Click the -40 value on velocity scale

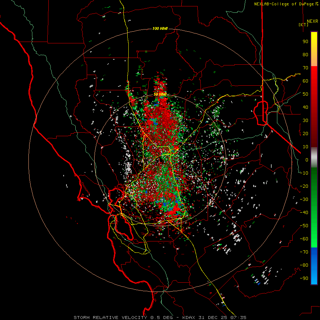pos(304,213)
